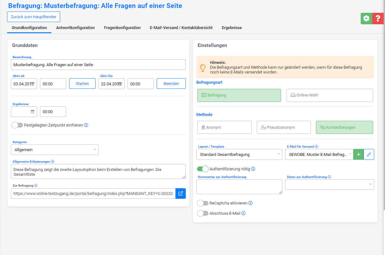Click the lightbulb Hinweis icon

tap(203, 68)
